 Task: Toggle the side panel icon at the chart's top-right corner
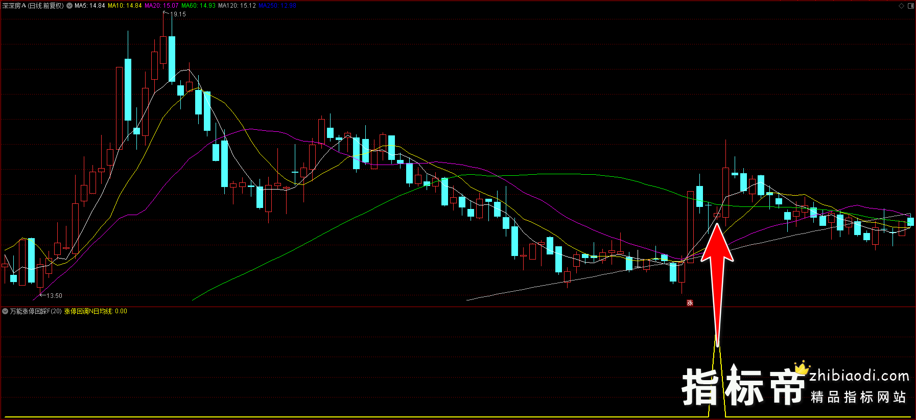click(910, 6)
